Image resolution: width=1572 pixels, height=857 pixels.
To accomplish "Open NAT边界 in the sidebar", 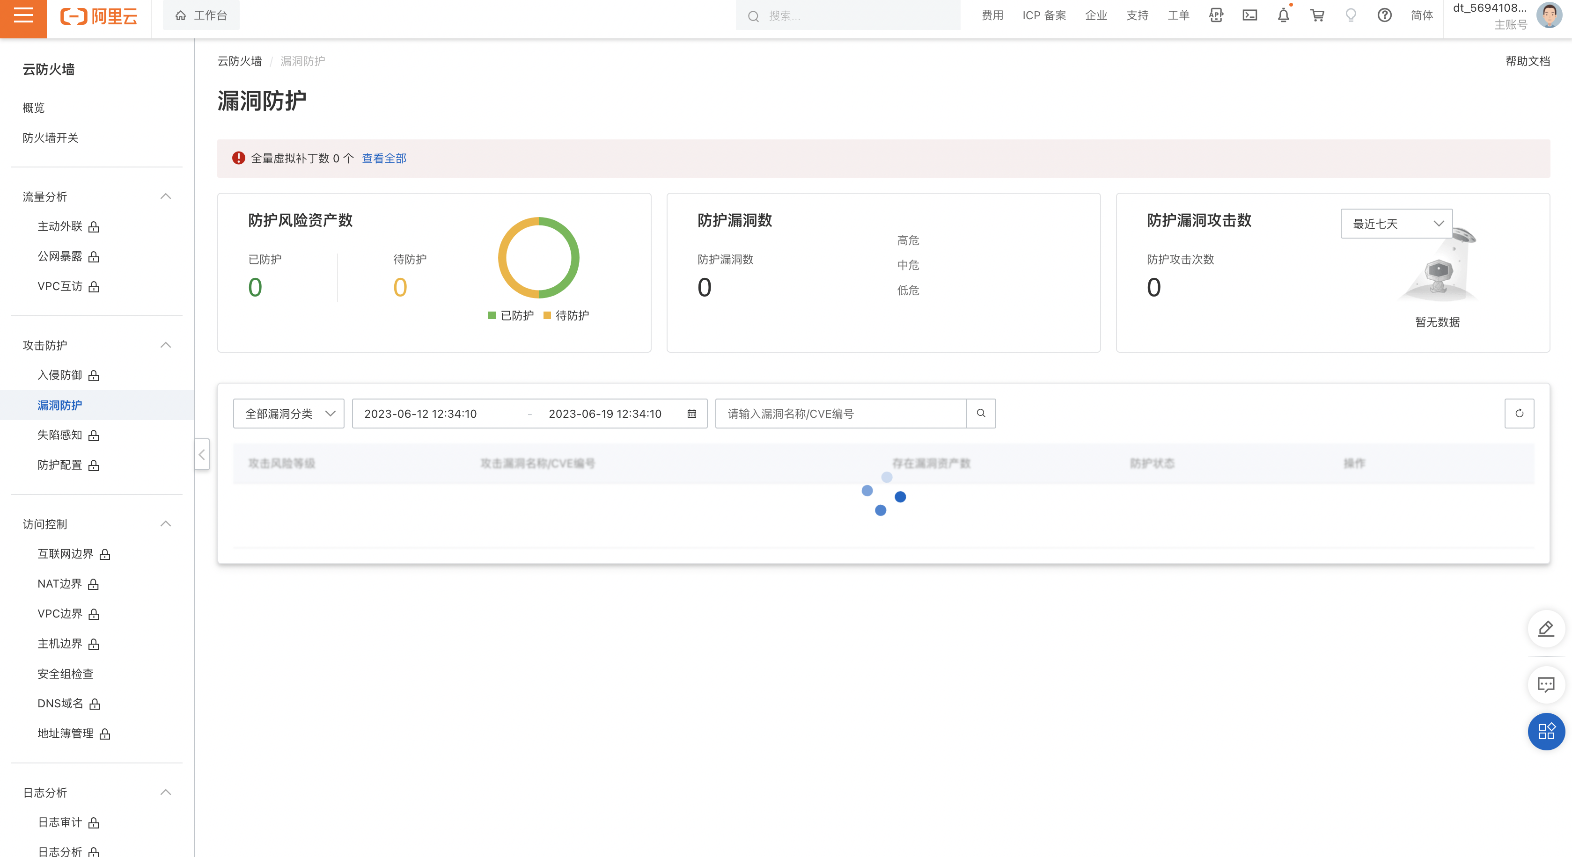I will click(x=59, y=584).
